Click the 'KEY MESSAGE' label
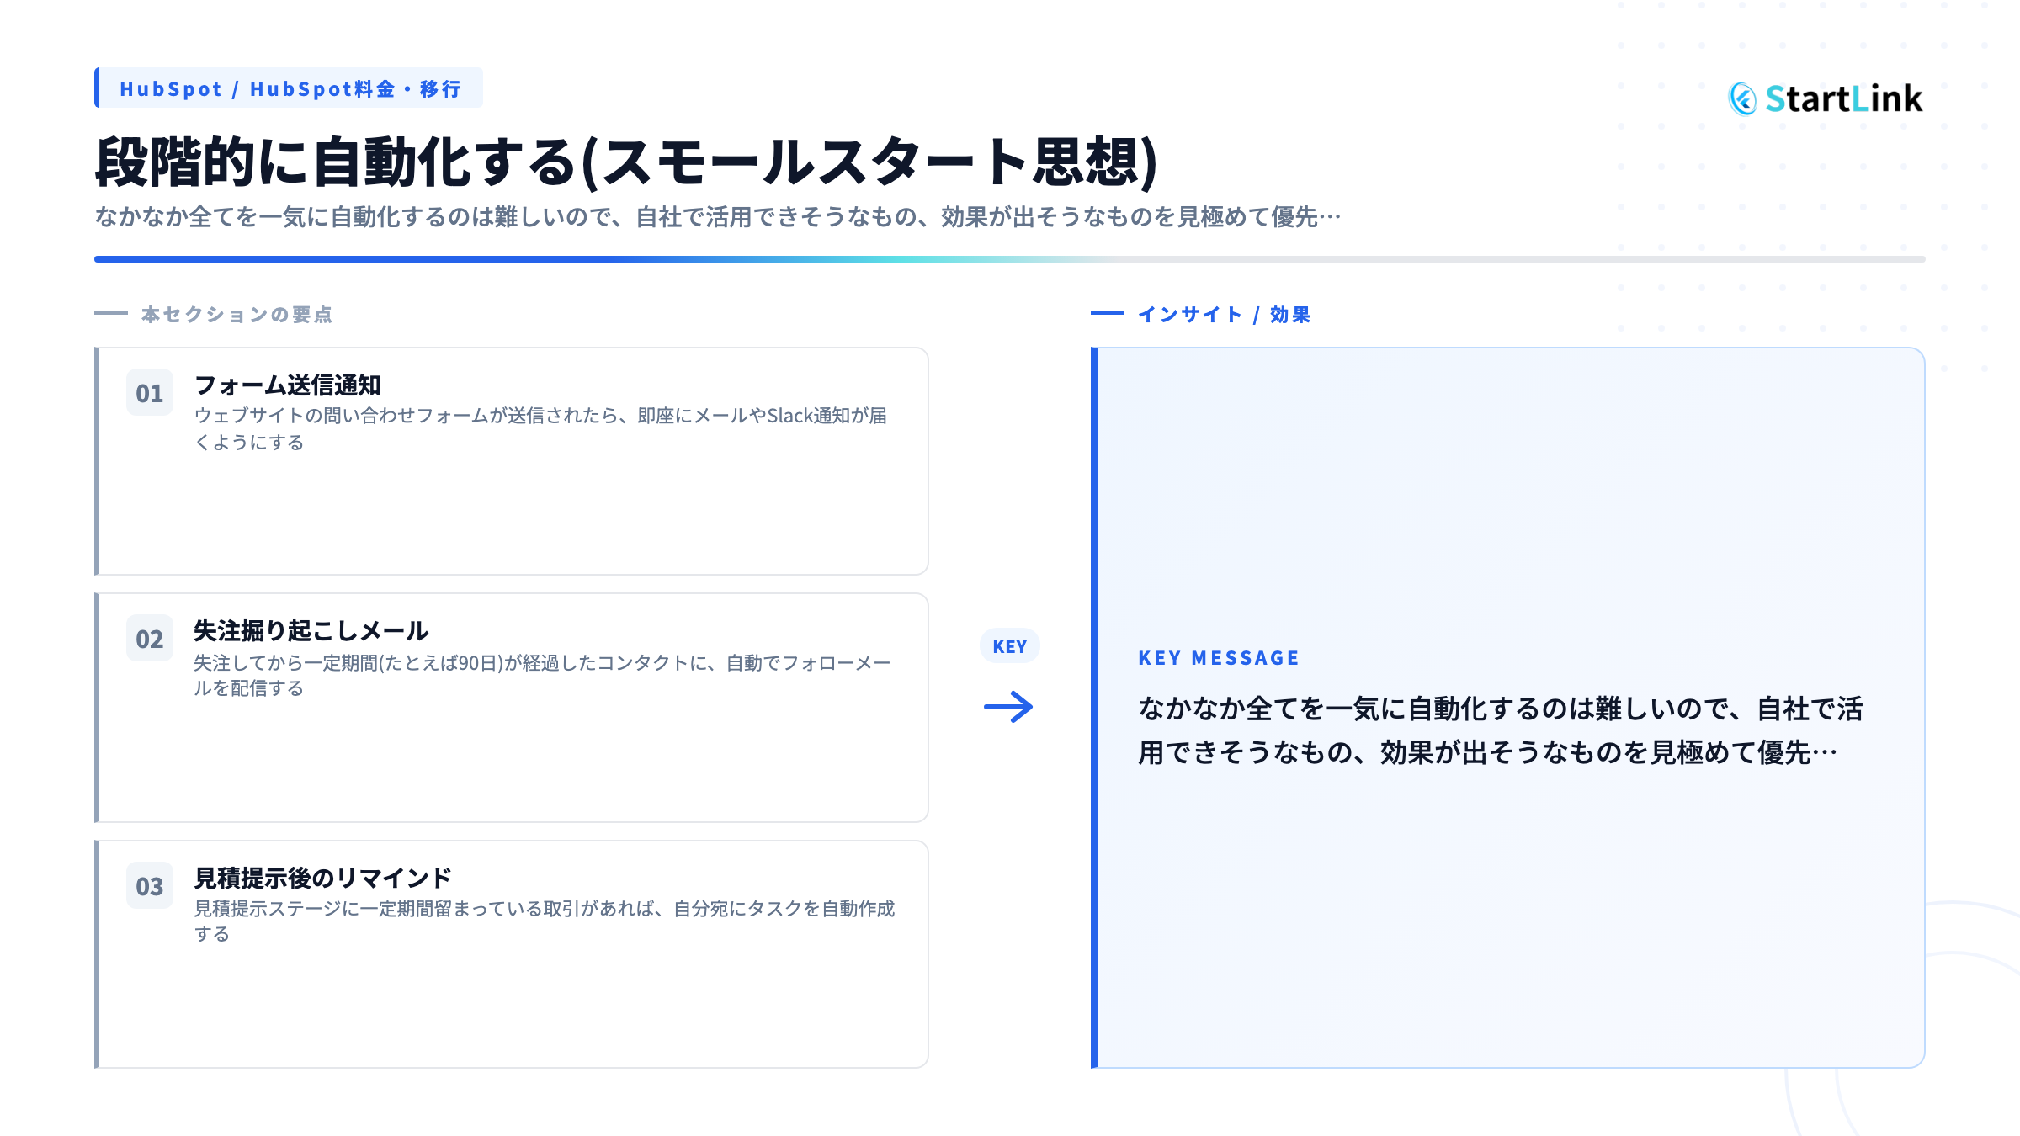 1219,658
